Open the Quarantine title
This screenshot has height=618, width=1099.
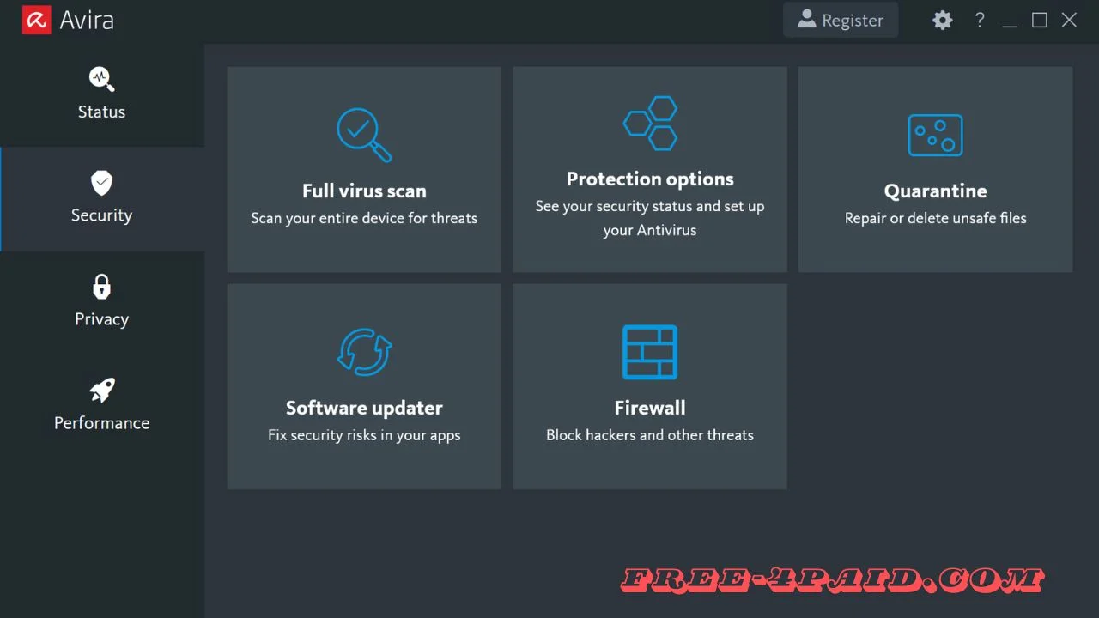pos(936,191)
